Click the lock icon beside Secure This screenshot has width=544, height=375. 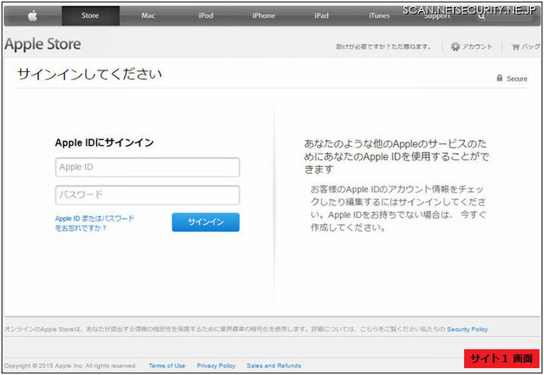pos(500,78)
